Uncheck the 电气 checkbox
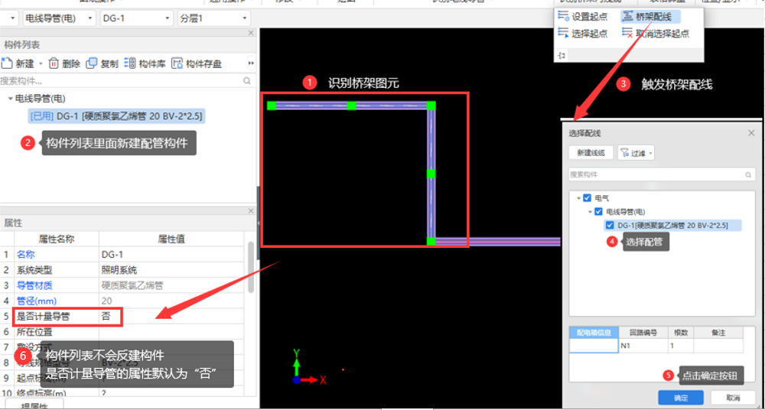Viewport: 765px width, 410px height. (x=588, y=198)
